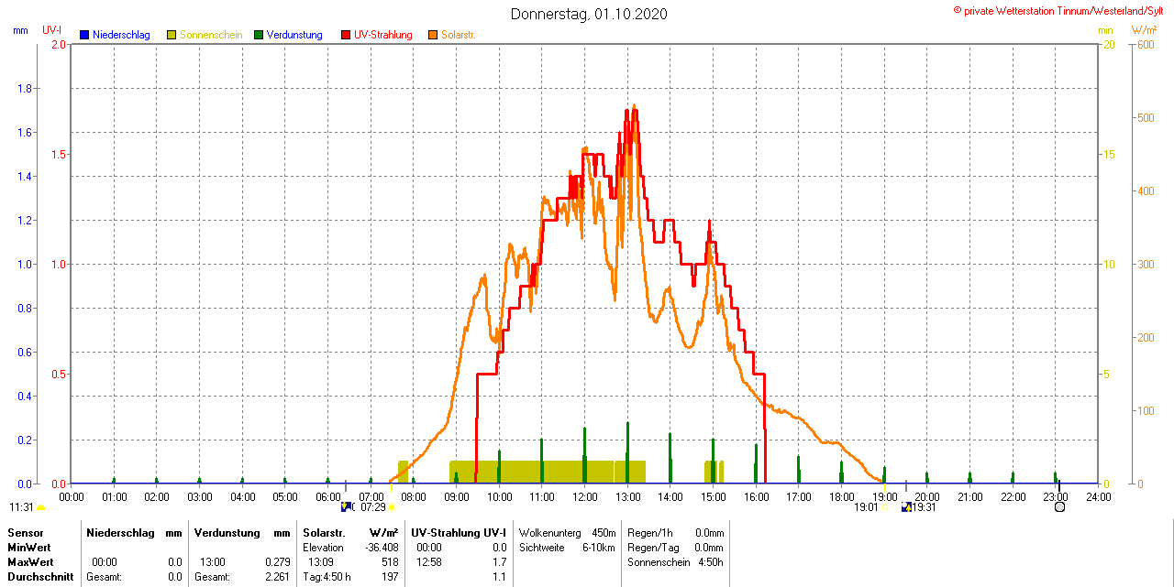The height and width of the screenshot is (587, 1174).
Task: Click the Verdunstung legend label
Action: click(294, 35)
